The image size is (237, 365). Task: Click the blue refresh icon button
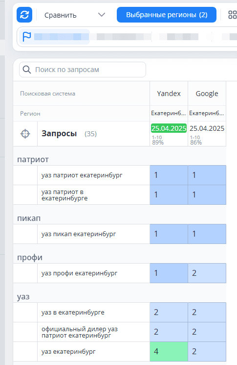pos(24,15)
